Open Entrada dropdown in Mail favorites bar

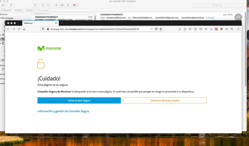point(19,10)
